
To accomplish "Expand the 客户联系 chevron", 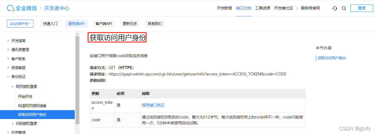I will click(x=8, y=59).
